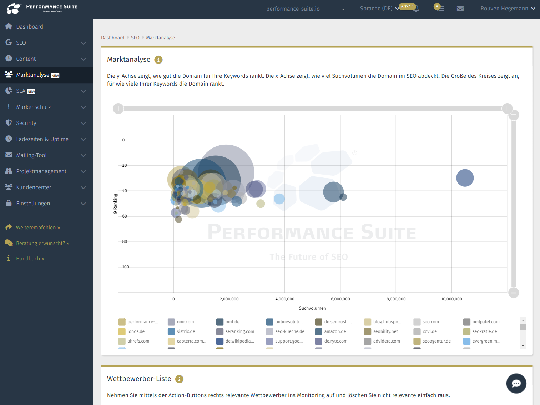This screenshot has height=405, width=540.
Task: Open Projektmanagement menu item
Action: coord(46,171)
